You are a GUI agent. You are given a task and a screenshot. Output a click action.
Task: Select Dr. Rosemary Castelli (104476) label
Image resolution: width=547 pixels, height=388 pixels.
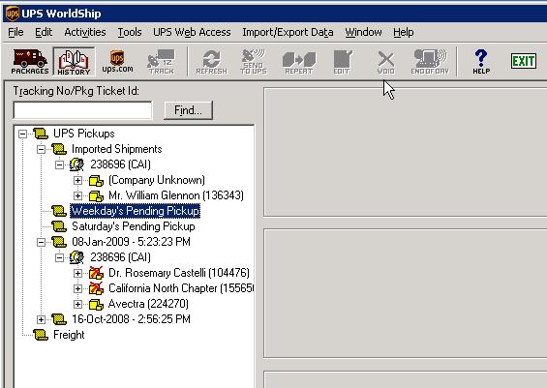point(179,273)
